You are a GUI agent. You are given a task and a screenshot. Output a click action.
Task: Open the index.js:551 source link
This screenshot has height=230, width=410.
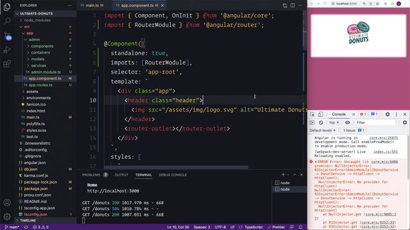[386, 152]
